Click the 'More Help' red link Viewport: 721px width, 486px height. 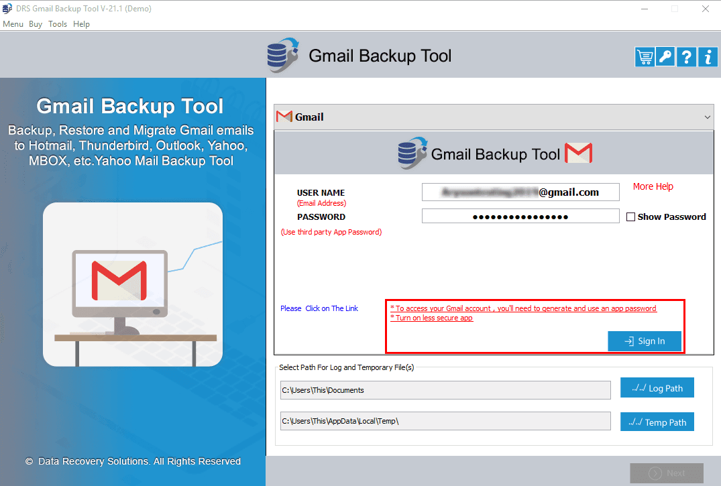[x=653, y=186]
